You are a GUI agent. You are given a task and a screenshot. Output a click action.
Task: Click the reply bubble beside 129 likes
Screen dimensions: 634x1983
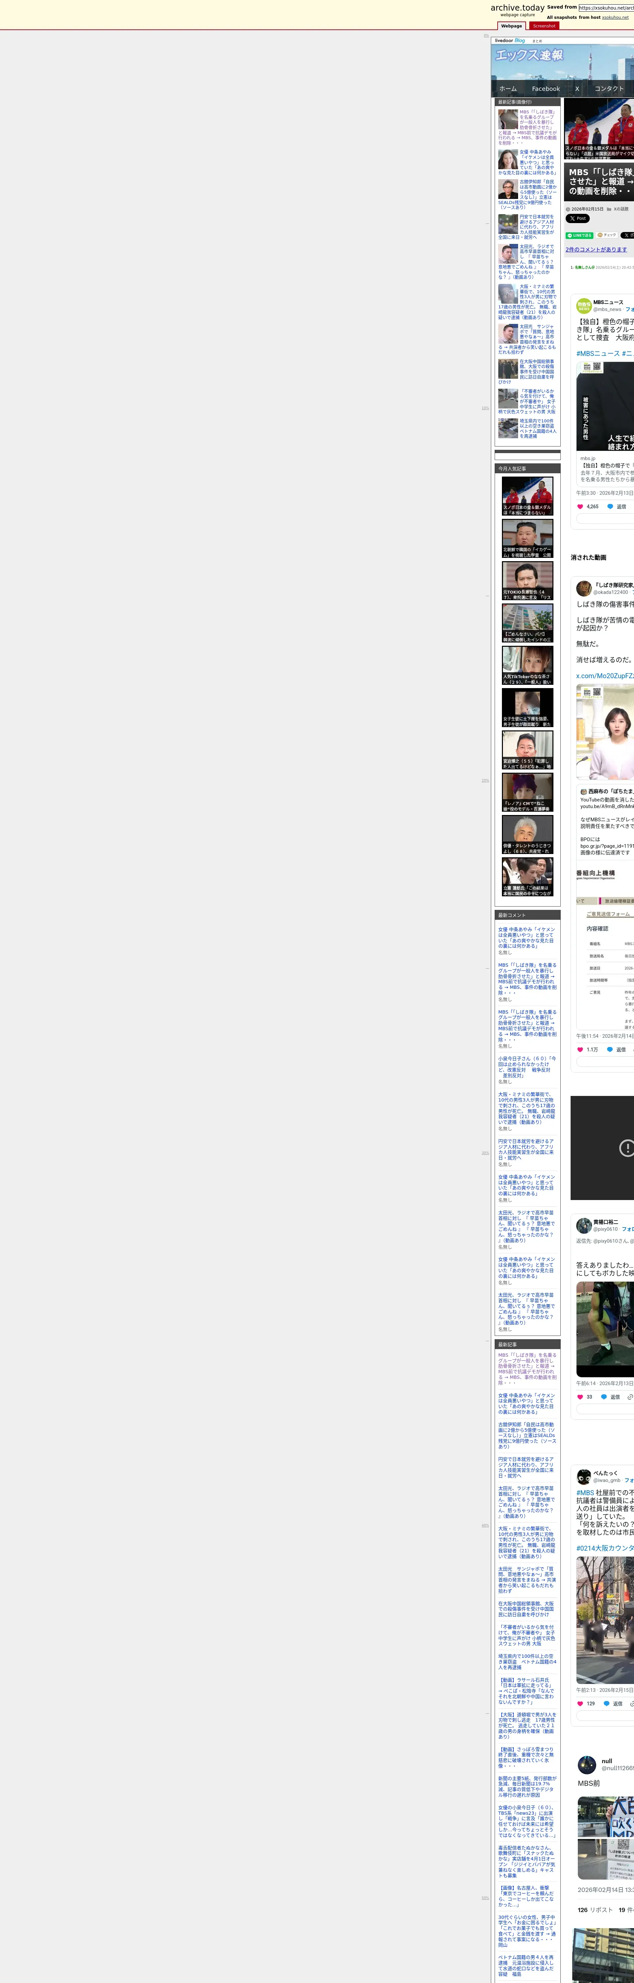click(x=606, y=1704)
